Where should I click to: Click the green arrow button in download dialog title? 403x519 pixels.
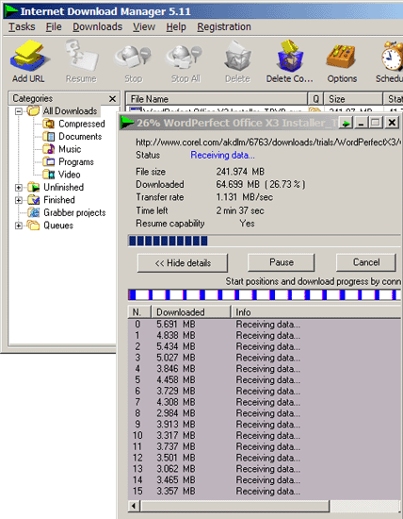pyautogui.click(x=346, y=123)
